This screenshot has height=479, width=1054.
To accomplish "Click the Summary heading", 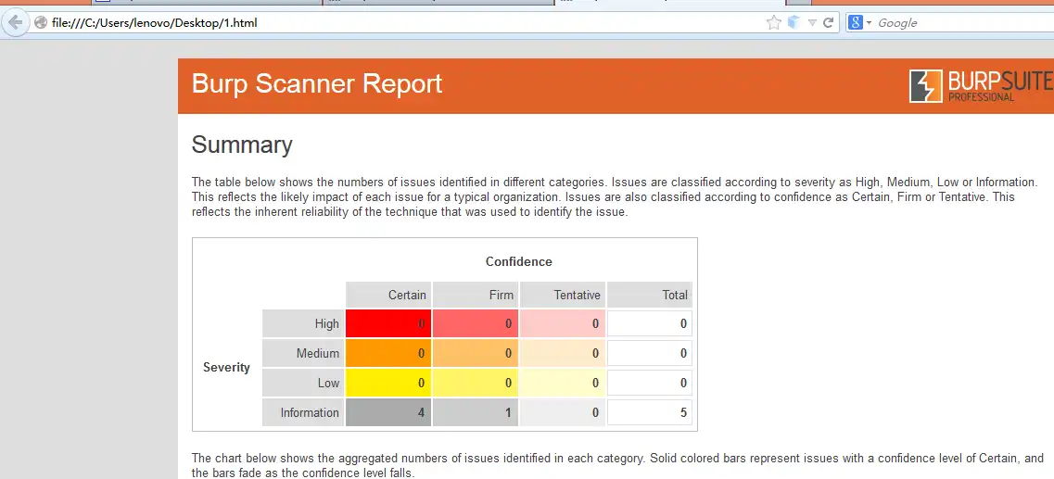I will pyautogui.click(x=242, y=145).
